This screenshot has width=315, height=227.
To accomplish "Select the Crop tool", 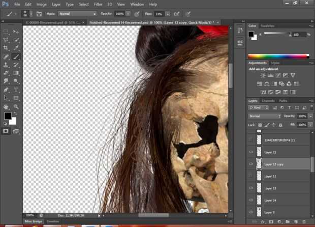I will point(6,48).
